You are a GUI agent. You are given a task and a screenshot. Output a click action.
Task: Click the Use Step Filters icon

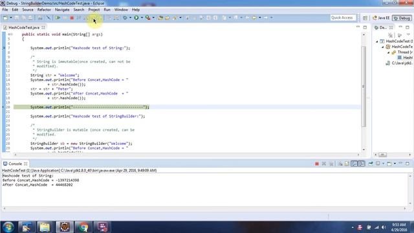coord(116,17)
